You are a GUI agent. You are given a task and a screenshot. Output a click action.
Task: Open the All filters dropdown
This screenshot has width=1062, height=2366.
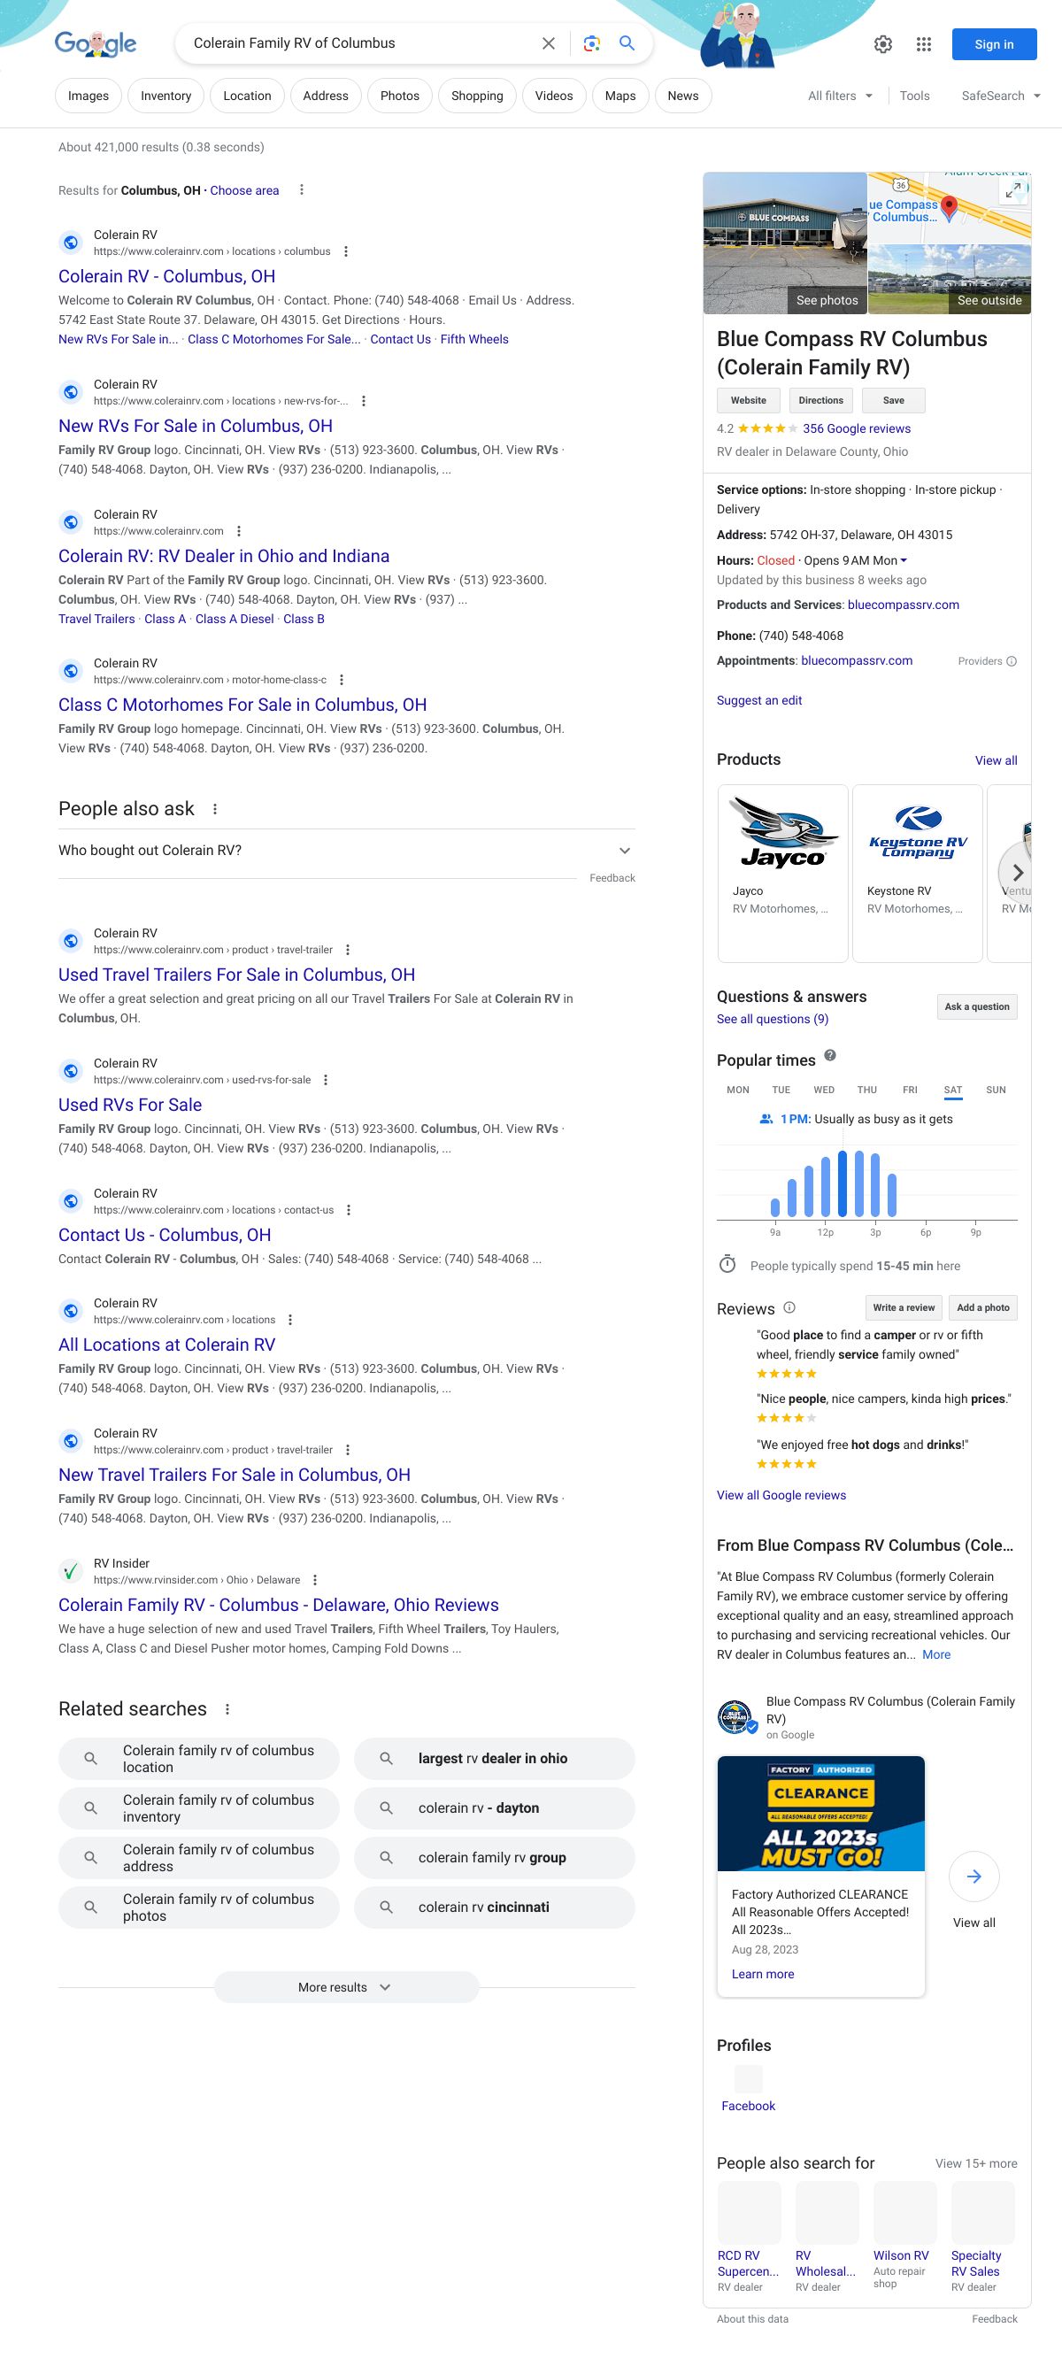tap(840, 96)
